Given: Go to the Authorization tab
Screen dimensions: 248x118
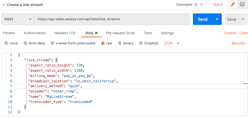Looking at the screenshot, I should tap(35, 33).
